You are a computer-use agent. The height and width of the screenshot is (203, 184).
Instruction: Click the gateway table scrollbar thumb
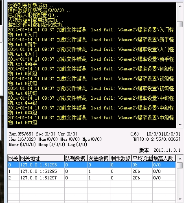pos(180,165)
